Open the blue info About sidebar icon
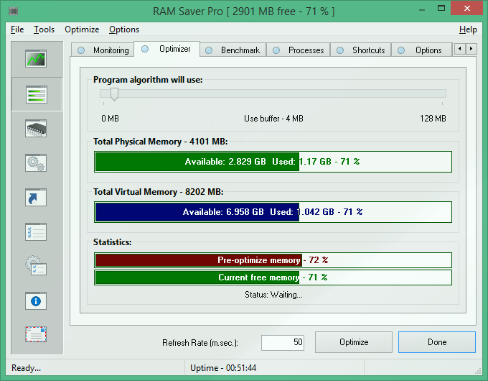 tap(36, 300)
